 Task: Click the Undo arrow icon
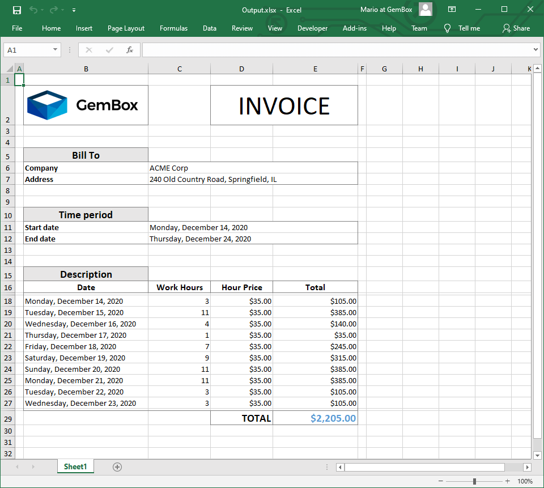pos(33,10)
